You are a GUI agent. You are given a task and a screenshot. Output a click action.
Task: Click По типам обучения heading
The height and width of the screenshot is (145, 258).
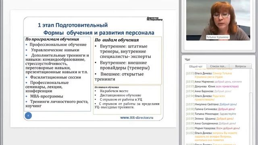point(106,87)
